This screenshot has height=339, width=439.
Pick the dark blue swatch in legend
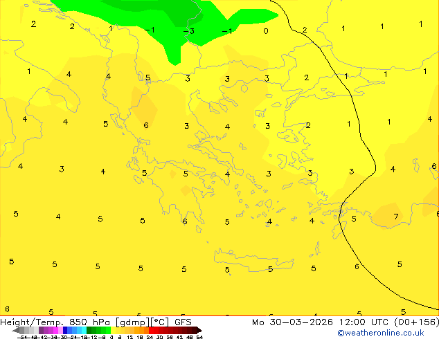[x=65, y=330]
